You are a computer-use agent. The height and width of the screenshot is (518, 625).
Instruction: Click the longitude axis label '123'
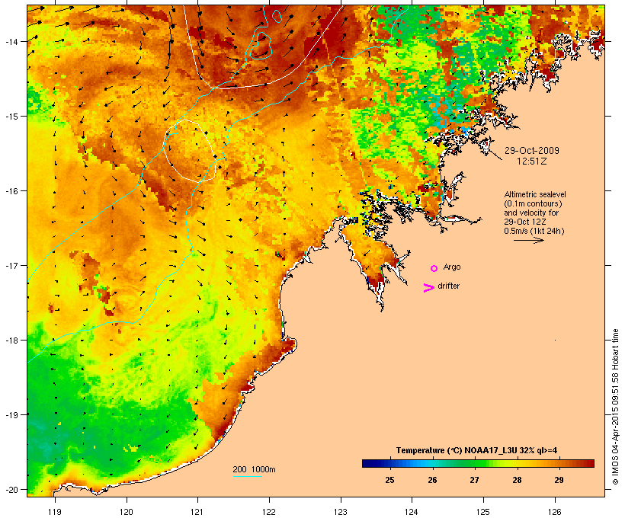[x=341, y=512]
